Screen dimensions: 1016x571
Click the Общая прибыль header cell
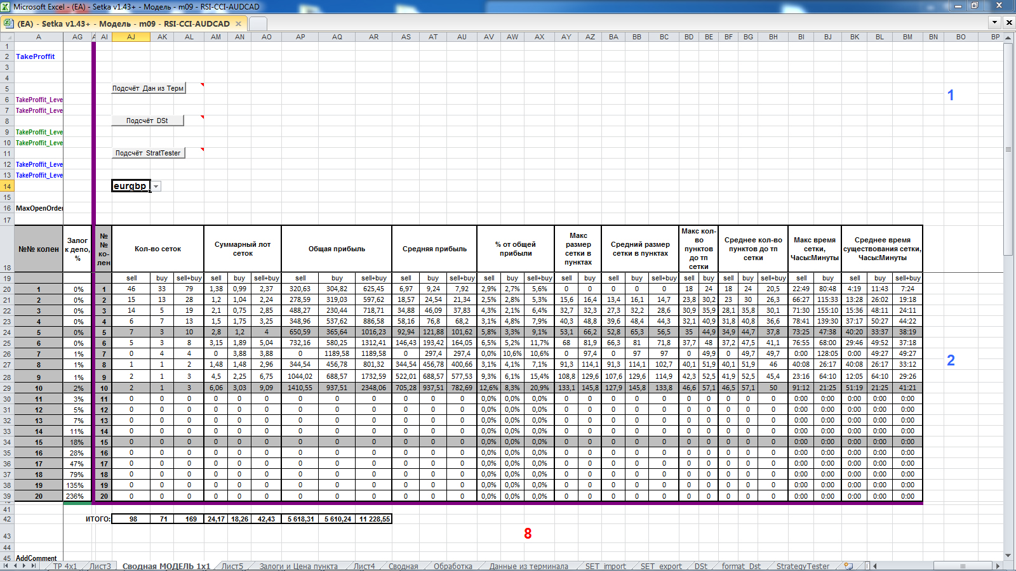click(337, 249)
